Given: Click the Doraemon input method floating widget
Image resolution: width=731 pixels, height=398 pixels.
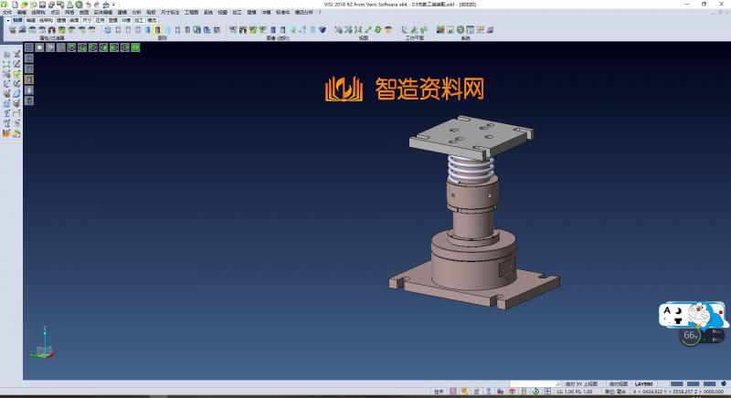Looking at the screenshot, I should pyautogui.click(x=693, y=315).
